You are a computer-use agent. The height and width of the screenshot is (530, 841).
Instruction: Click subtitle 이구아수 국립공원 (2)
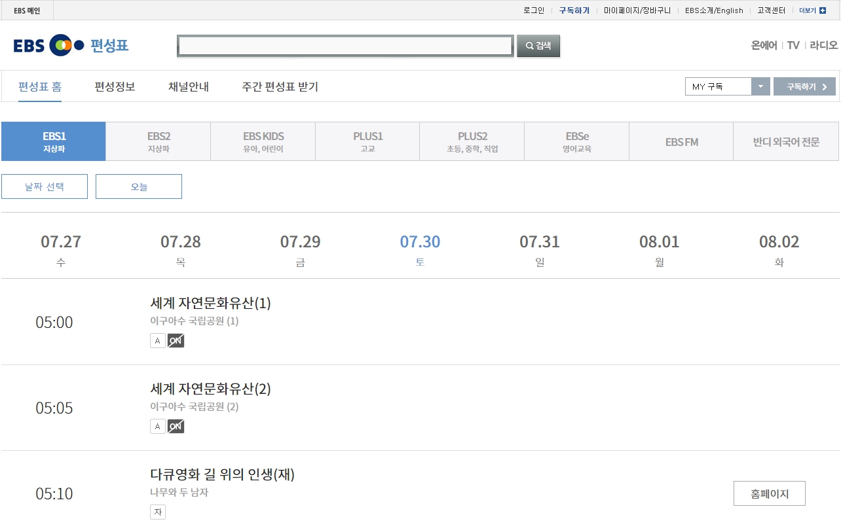195,407
